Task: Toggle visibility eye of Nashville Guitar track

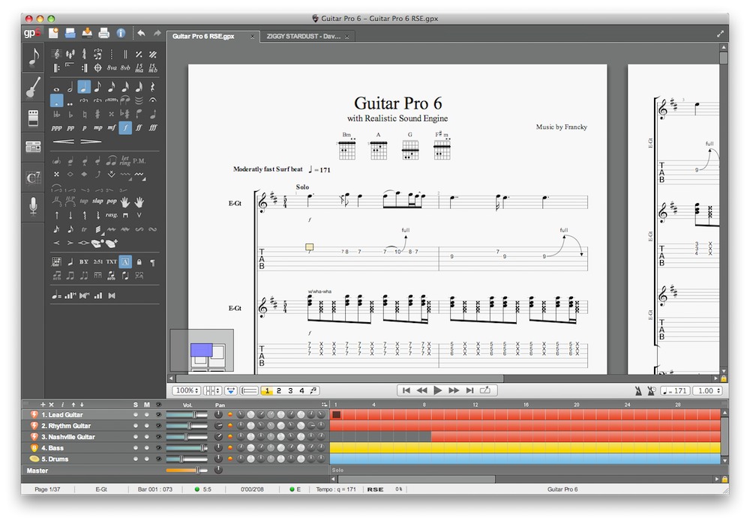Action: point(158,437)
